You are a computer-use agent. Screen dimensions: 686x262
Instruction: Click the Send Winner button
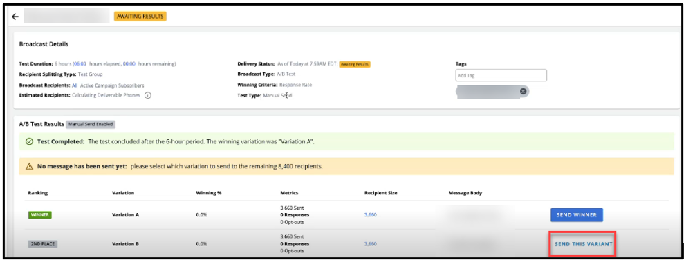click(577, 215)
